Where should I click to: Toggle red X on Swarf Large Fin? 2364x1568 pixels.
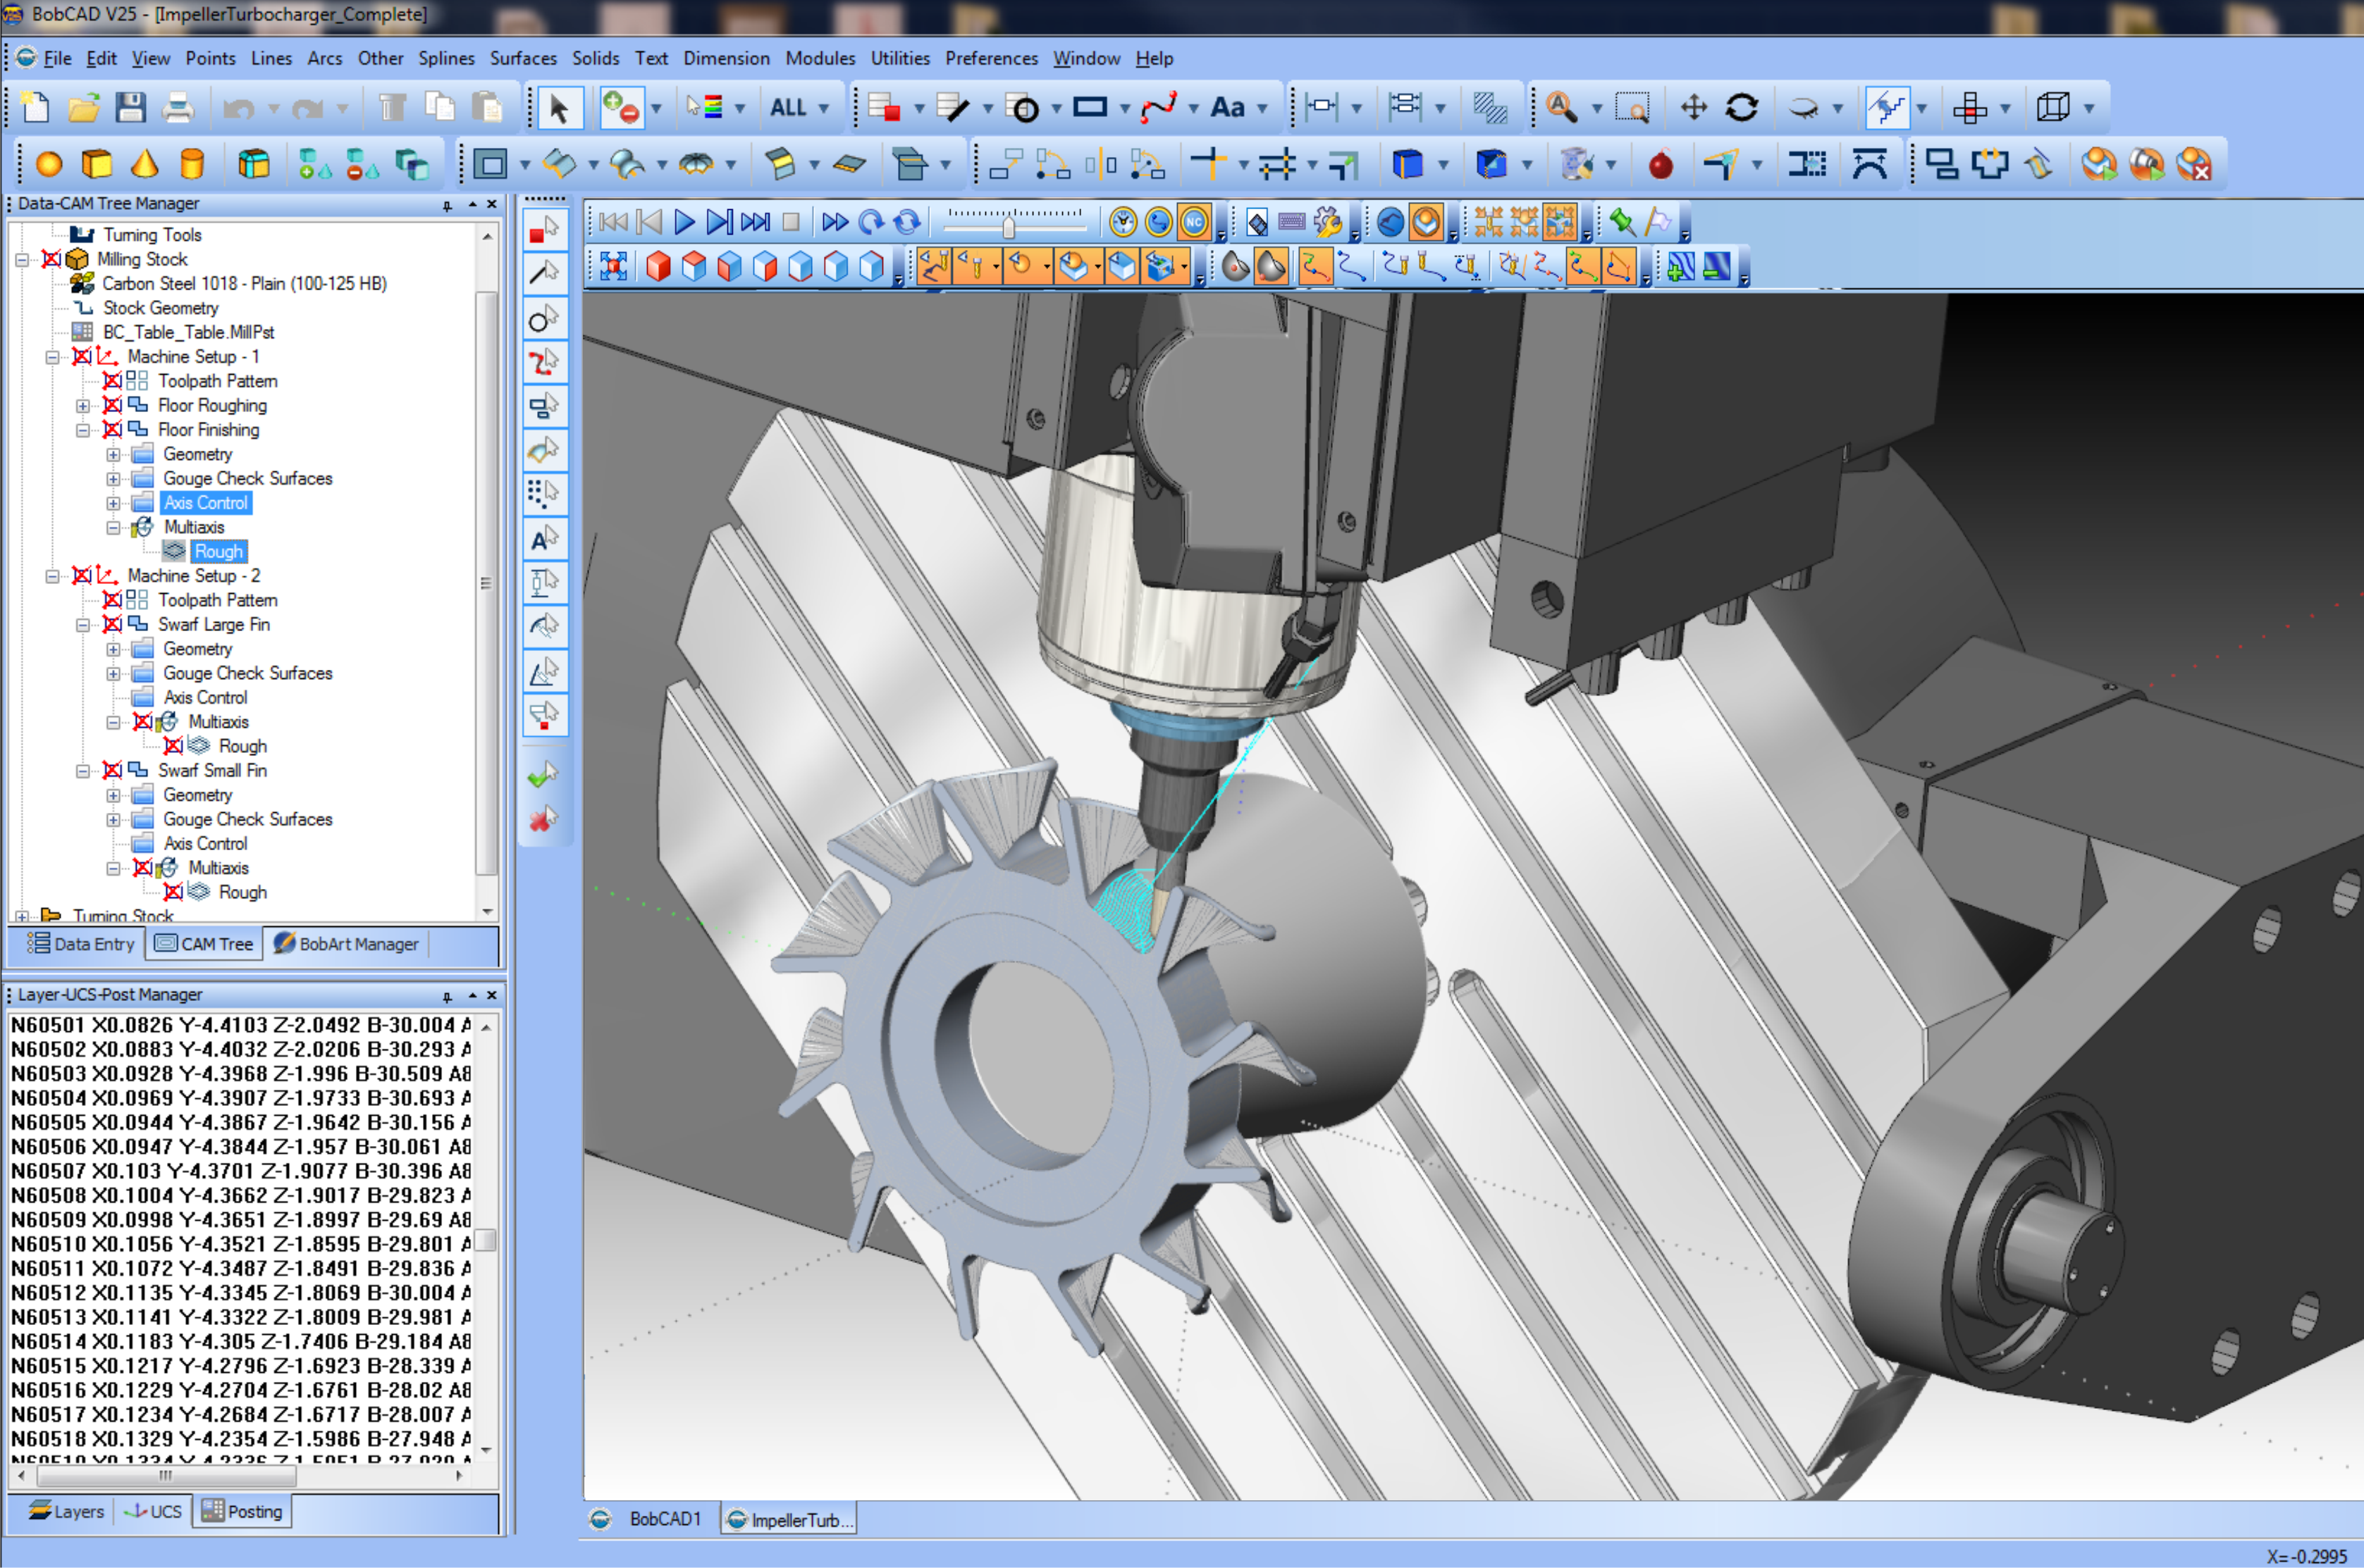[x=113, y=624]
